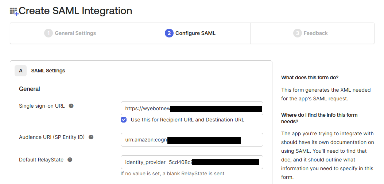Click the blank RelayState hint text
Image resolution: width=384 pixels, height=184 pixels.
pyautogui.click(x=172, y=173)
